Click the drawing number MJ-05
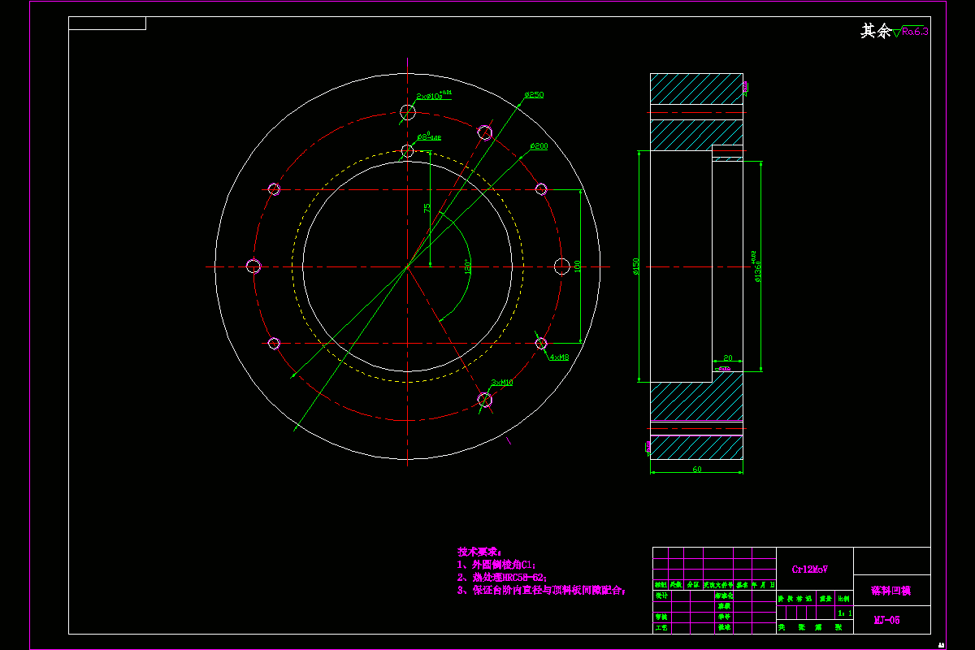 tap(886, 620)
